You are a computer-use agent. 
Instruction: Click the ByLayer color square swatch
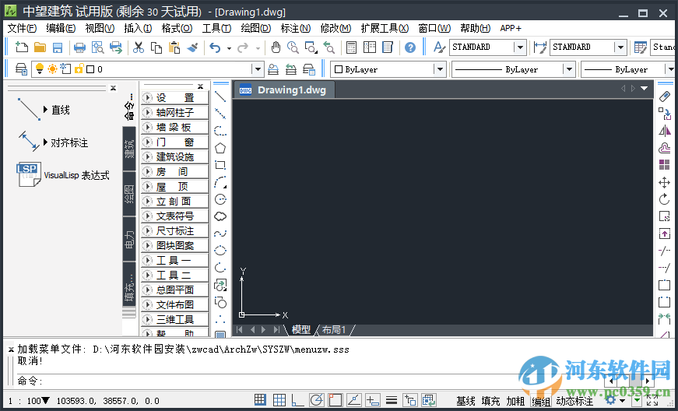pyautogui.click(x=339, y=69)
